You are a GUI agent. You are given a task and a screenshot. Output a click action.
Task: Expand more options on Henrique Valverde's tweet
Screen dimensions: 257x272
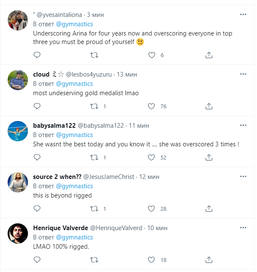243,228
